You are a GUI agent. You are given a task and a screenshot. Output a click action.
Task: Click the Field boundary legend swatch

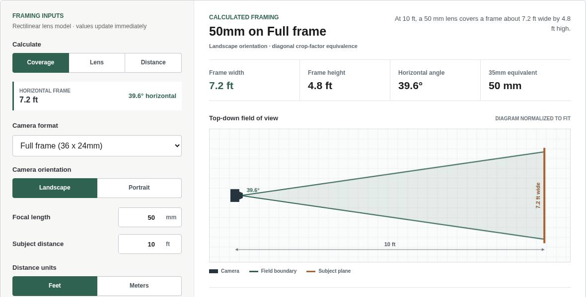pos(254,271)
